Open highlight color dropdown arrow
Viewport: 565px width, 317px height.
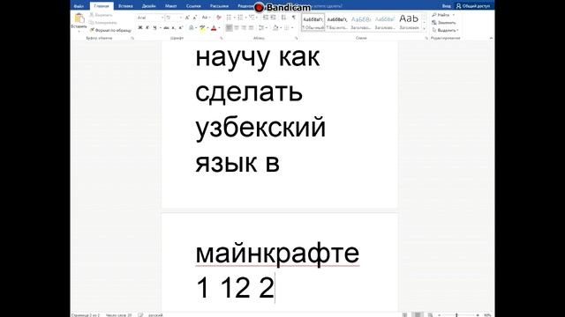207,27
